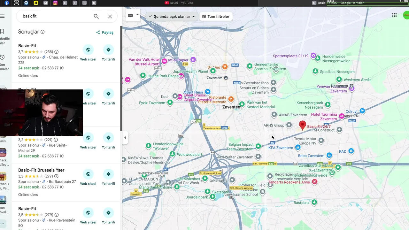Open the Recents history sidebar icon
This screenshot has width=409, height=230.
pyautogui.click(x=2, y=57)
